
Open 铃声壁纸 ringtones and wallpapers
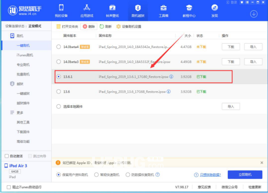[112, 11]
